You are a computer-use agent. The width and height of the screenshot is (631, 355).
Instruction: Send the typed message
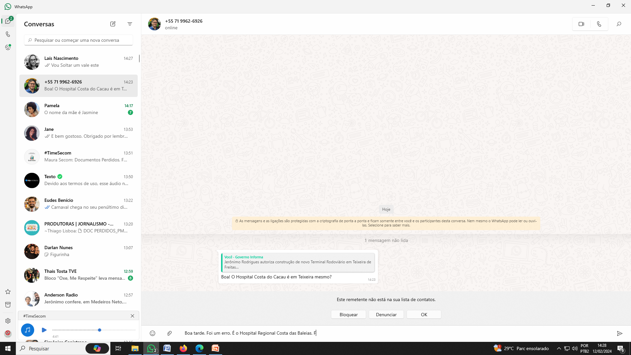(x=619, y=333)
